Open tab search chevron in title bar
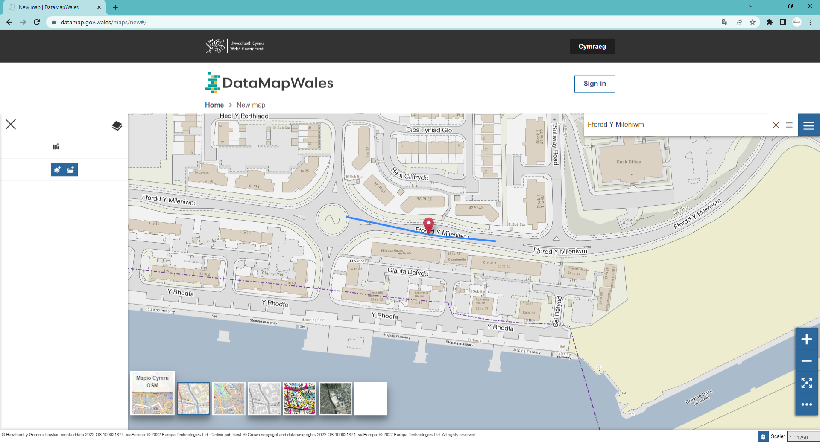The height and width of the screenshot is (442, 820). point(751,6)
